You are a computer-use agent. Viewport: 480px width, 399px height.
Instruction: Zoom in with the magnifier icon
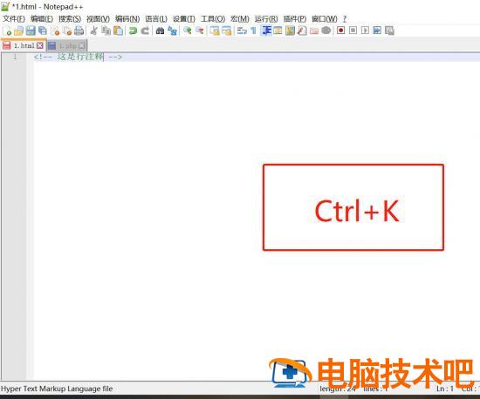pyautogui.click(x=188, y=30)
